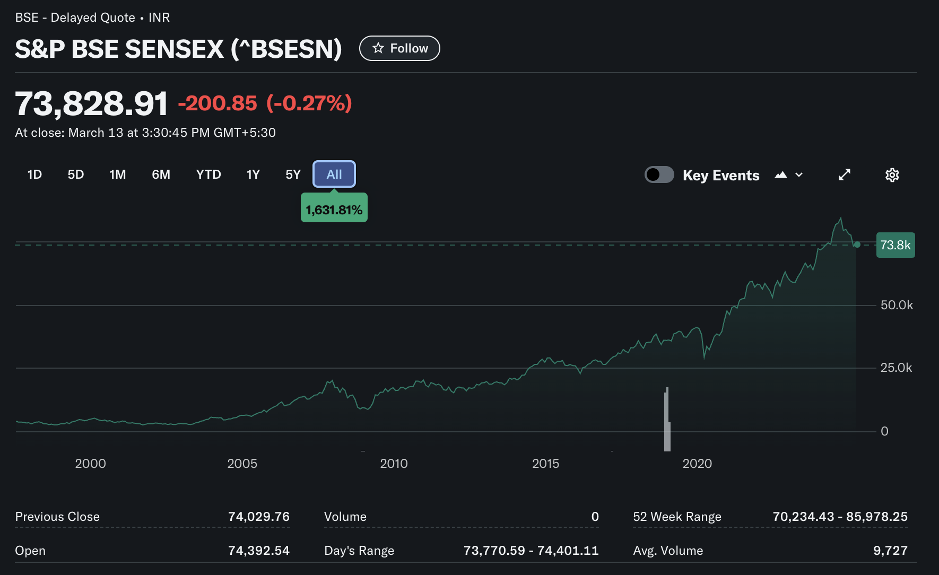Click the tall volume bar before 2020

coord(667,419)
